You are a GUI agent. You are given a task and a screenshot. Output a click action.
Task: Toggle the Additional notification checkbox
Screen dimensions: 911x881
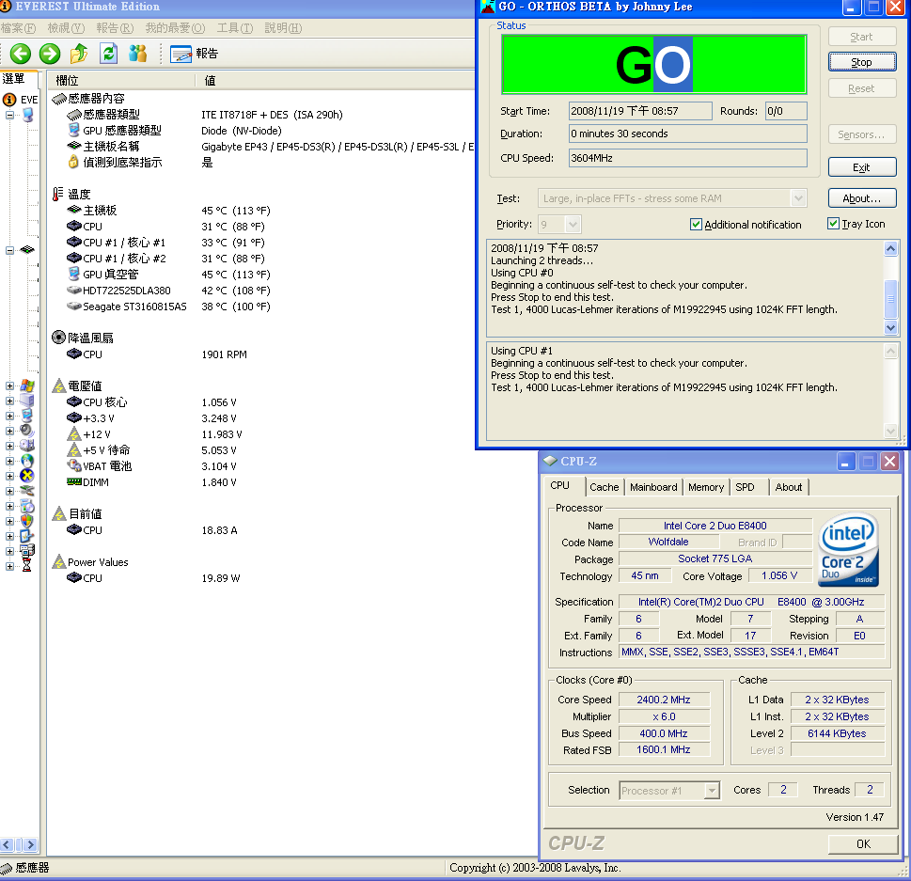pos(696,225)
